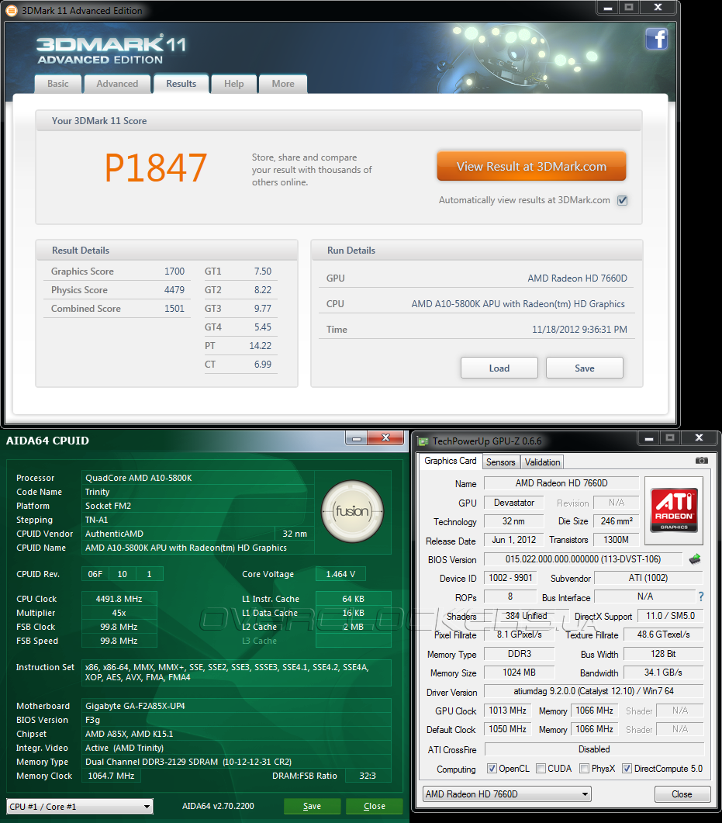Minimize the GPU-Z window
Image resolution: width=722 pixels, height=823 pixels.
[x=649, y=437]
